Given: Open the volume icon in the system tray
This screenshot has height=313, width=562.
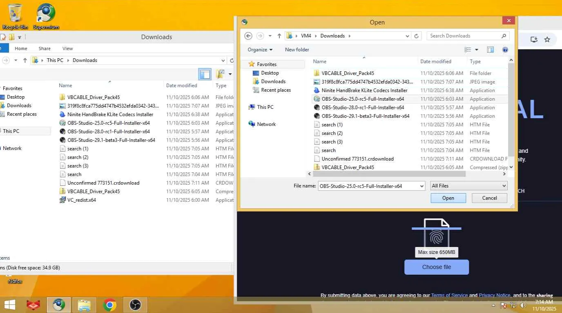Looking at the screenshot, I should pyautogui.click(x=522, y=305).
